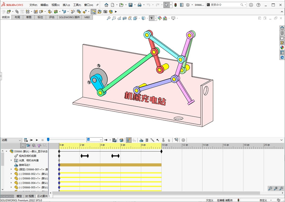Toggle the timeline filter funnel button
The height and width of the screenshot is (202, 285).
(23, 145)
